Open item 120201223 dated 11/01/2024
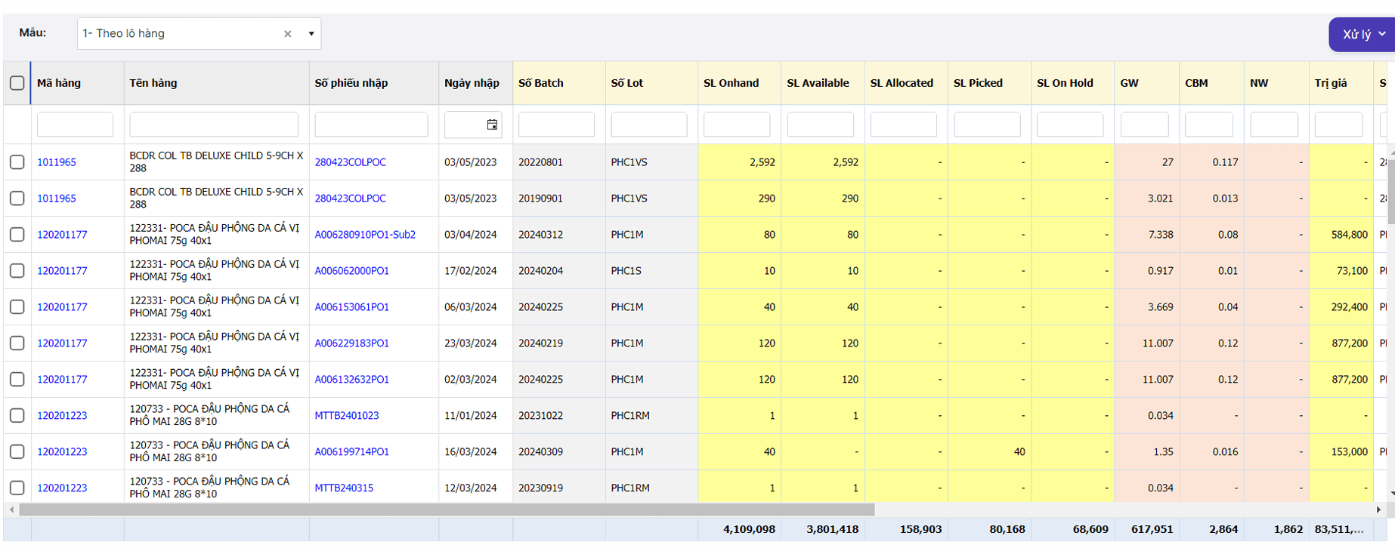The image size is (1395, 548). click(x=62, y=416)
